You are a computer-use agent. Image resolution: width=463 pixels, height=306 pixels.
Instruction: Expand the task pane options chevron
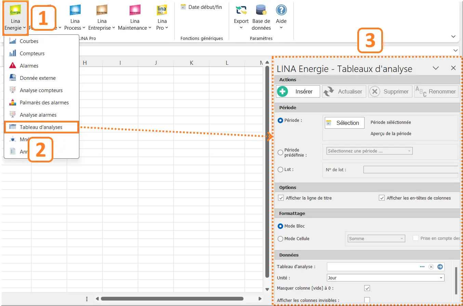436,68
